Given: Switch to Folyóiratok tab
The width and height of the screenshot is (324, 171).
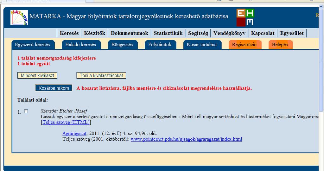Looking at the screenshot, I should coord(160,45).
